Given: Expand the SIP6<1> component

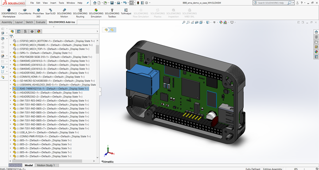Looking at the screenshot, I should pos(11,53).
